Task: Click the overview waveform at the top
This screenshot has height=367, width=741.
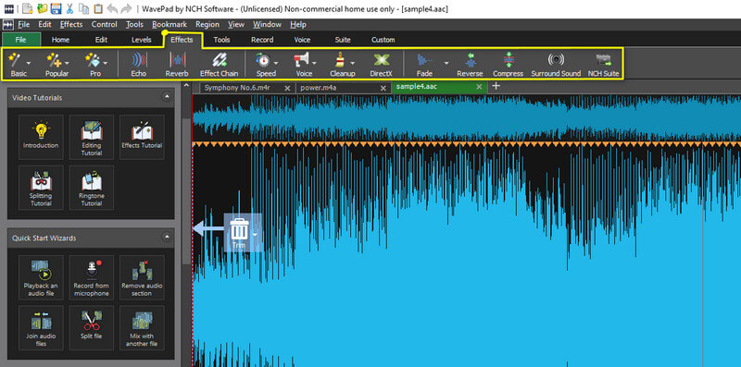Action: point(467,118)
